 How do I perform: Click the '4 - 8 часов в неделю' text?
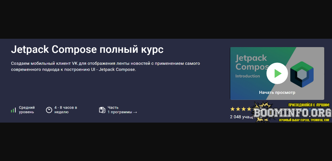coord(66,110)
